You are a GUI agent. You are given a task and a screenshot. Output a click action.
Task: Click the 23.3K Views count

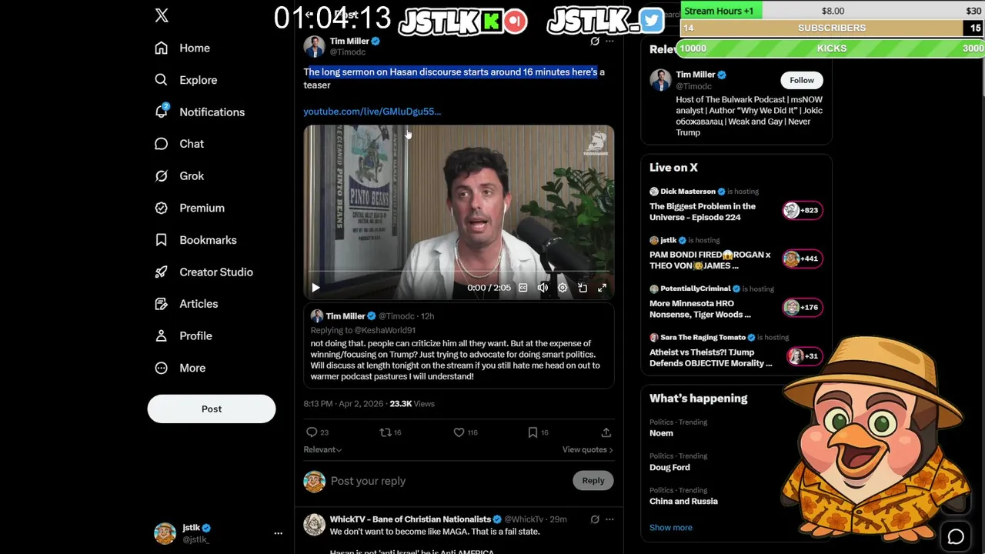tap(412, 403)
